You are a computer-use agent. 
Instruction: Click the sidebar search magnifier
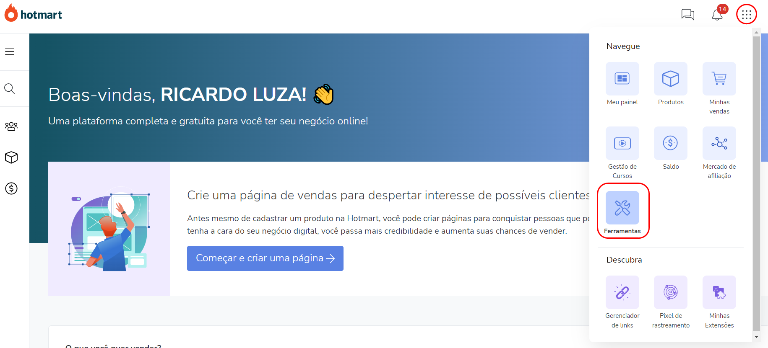(x=10, y=89)
